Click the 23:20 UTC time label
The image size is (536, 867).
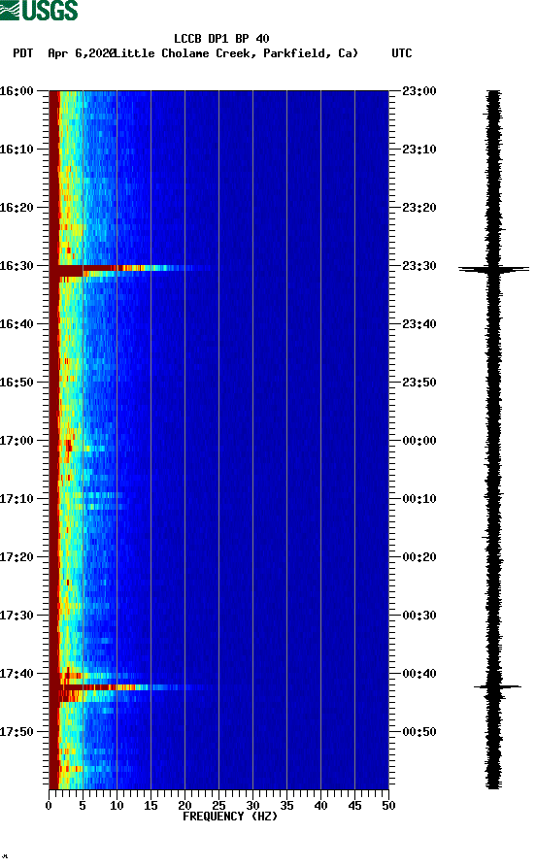pyautogui.click(x=419, y=208)
